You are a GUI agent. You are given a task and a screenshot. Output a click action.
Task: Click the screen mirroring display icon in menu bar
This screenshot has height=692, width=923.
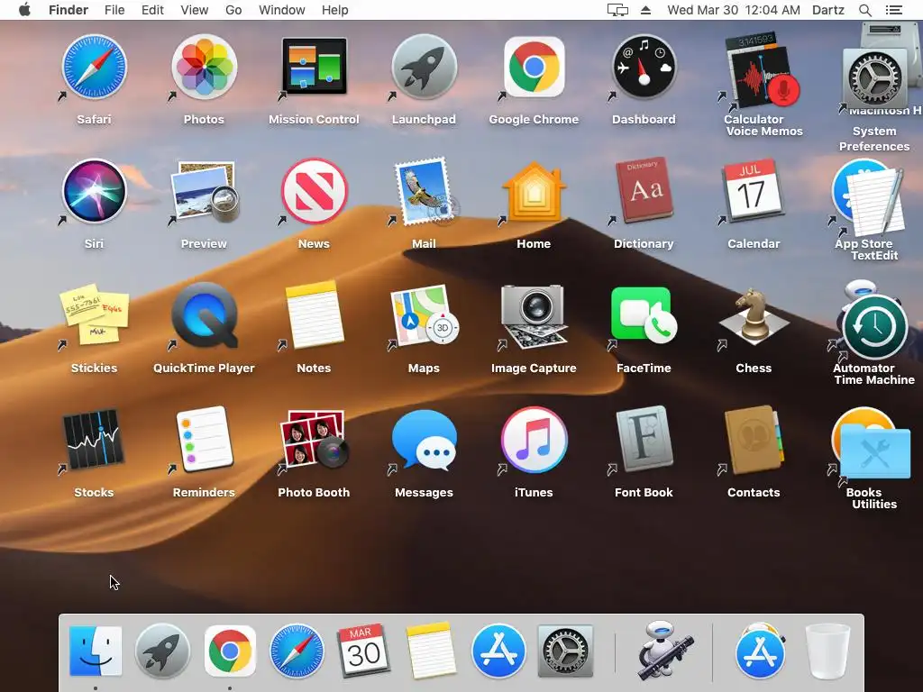click(617, 10)
